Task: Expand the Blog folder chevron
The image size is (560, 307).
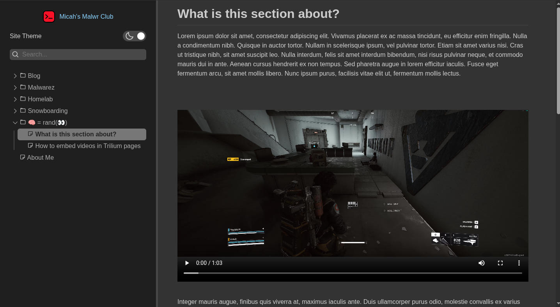Action: coord(15,76)
